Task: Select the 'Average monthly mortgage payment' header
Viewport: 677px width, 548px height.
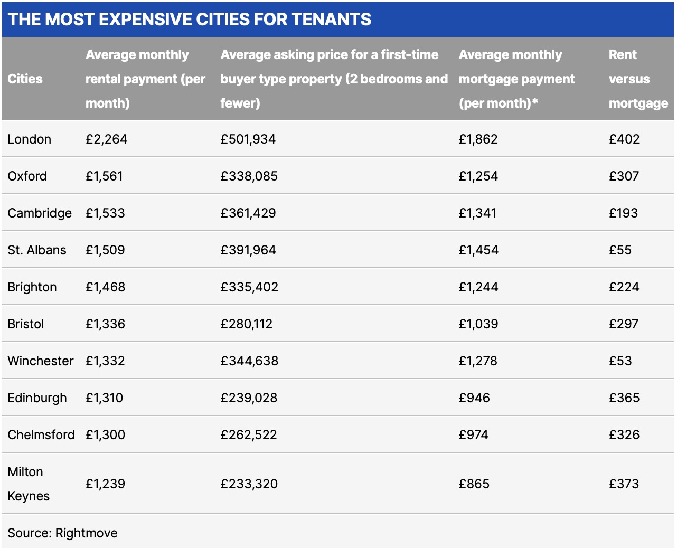Action: pyautogui.click(x=516, y=79)
